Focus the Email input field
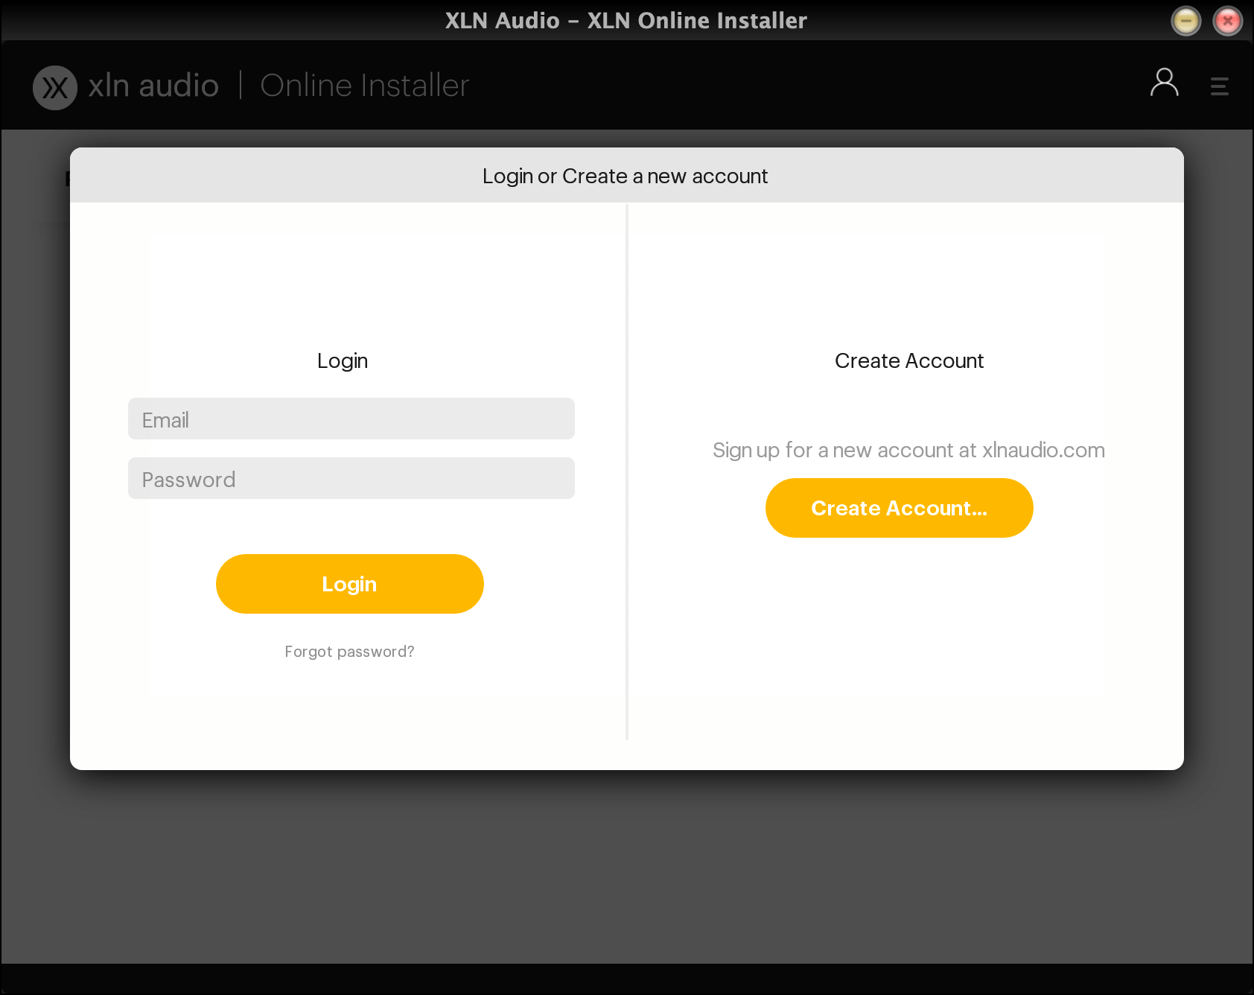 351,419
